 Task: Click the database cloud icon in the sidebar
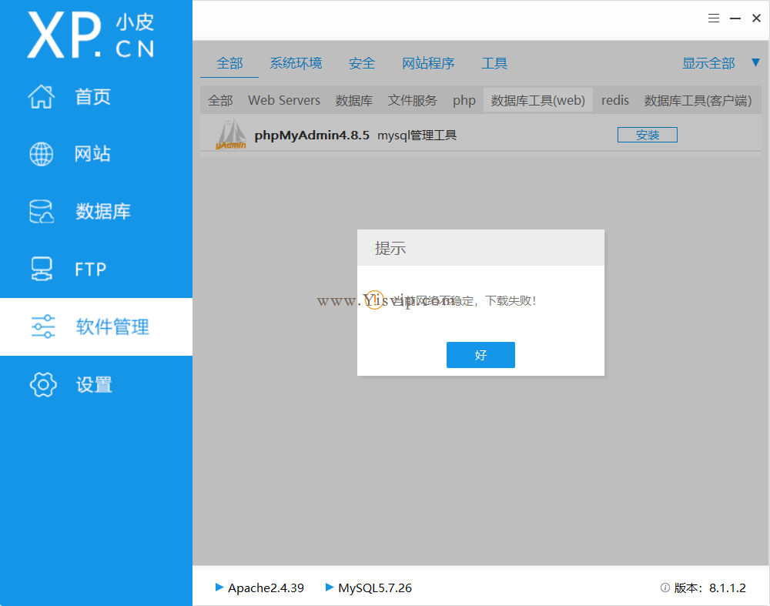42,212
